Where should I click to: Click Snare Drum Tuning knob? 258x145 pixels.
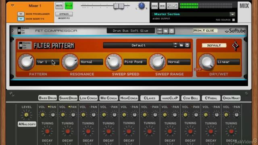[68, 131]
